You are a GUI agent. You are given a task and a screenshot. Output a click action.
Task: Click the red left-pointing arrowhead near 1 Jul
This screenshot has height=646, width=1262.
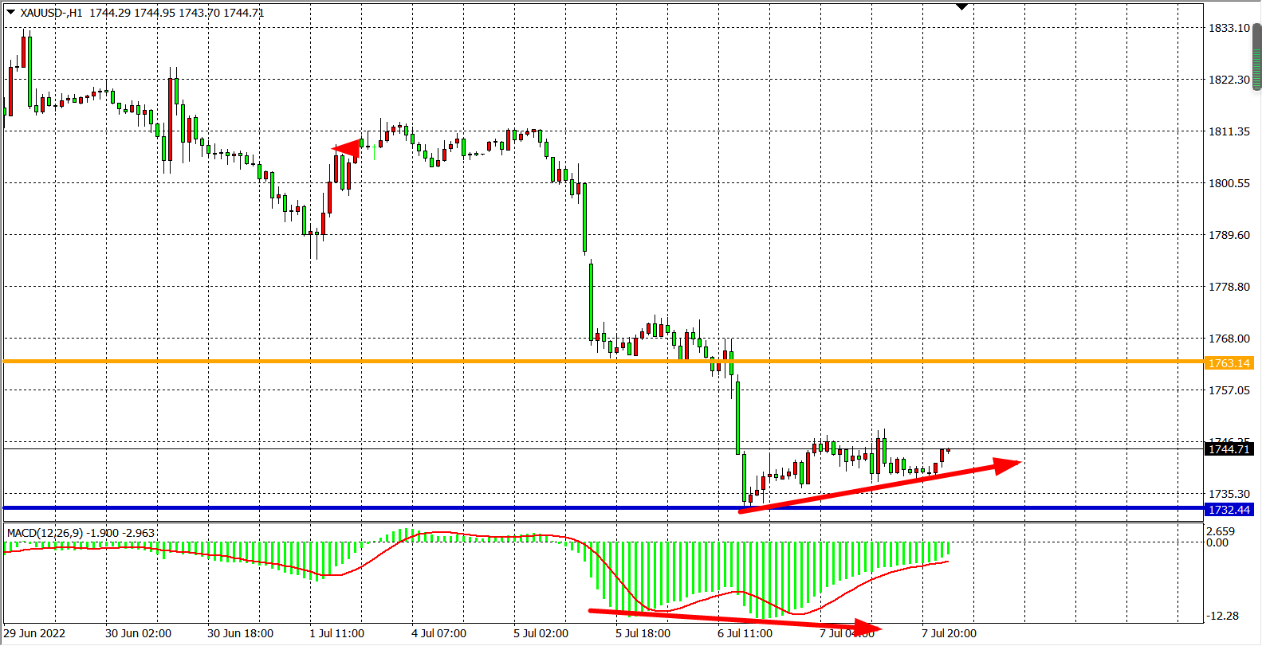pos(344,149)
